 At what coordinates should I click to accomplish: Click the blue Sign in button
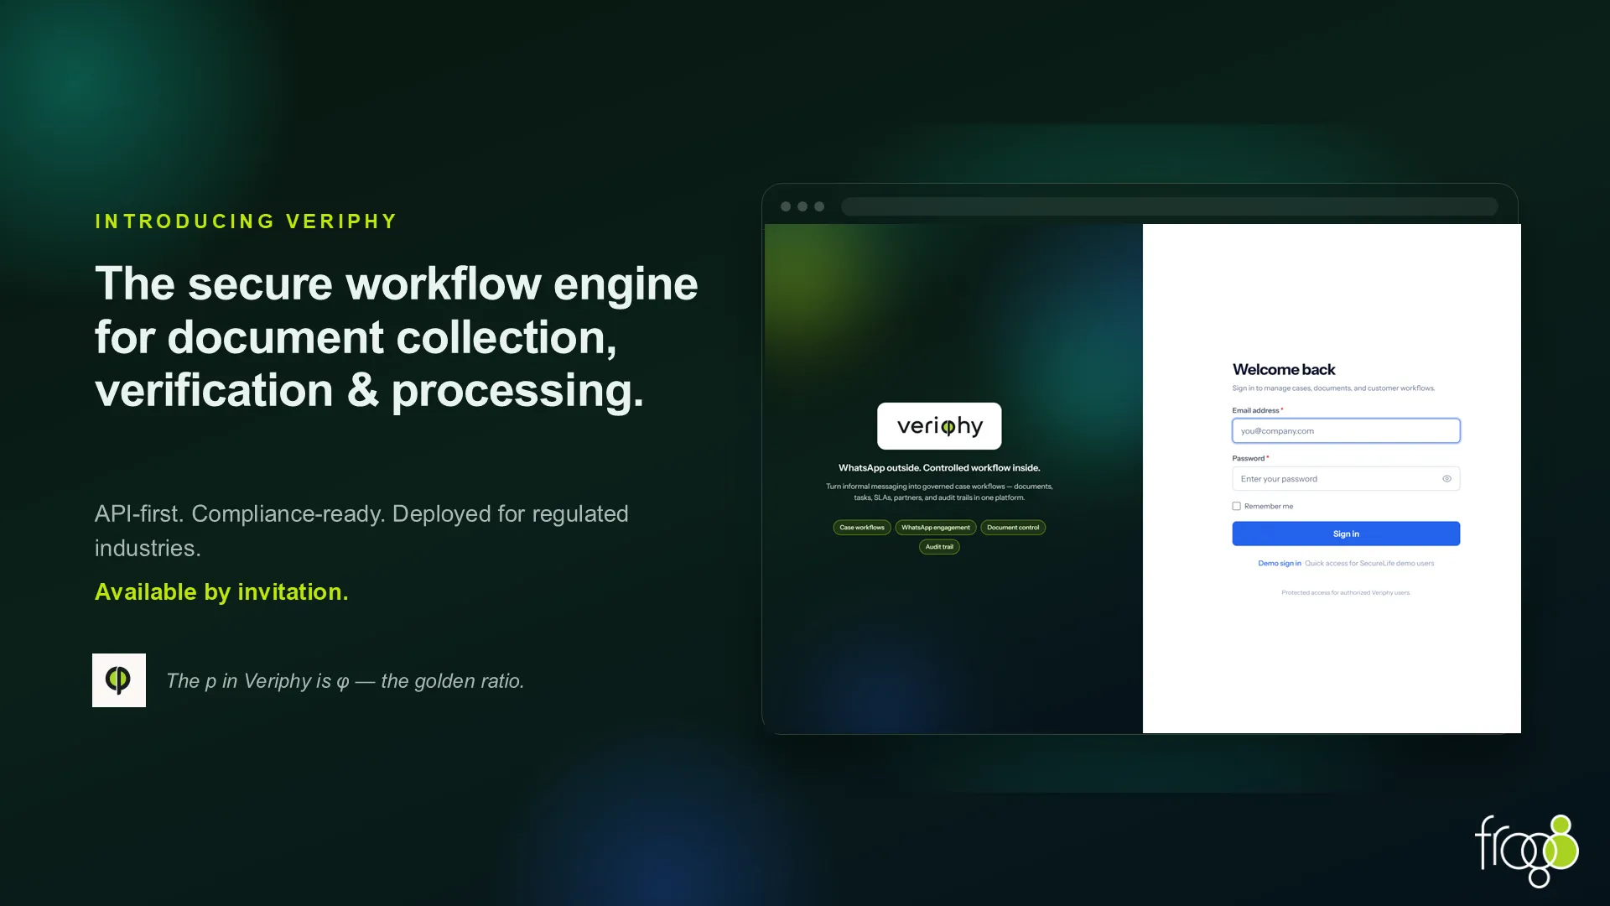pos(1346,534)
